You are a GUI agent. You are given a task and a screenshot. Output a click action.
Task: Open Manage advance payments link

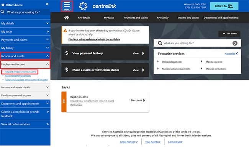pyautogui.click(x=176, y=69)
